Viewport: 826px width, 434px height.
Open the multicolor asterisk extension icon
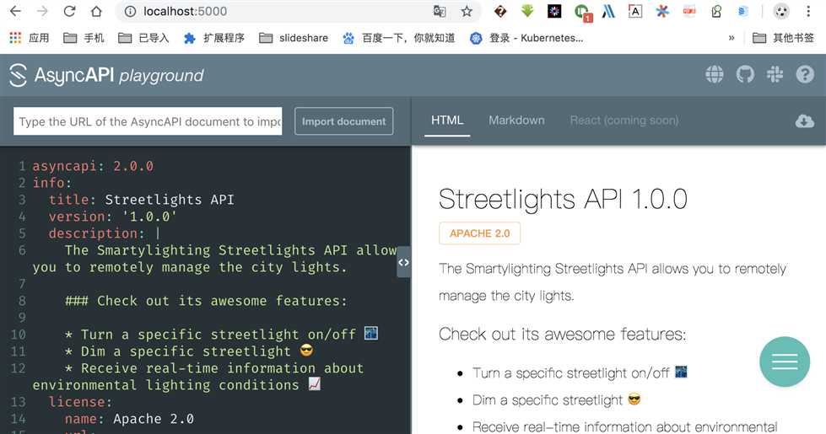coord(662,11)
